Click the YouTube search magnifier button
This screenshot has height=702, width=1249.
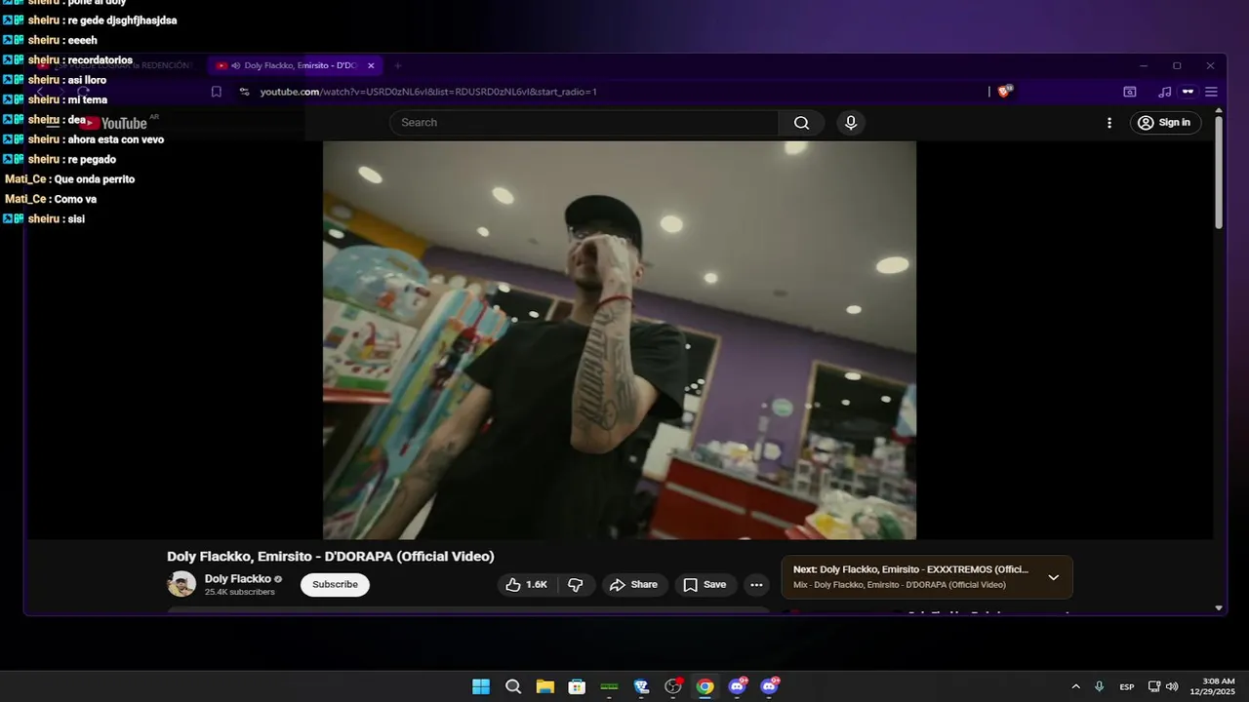pos(801,123)
